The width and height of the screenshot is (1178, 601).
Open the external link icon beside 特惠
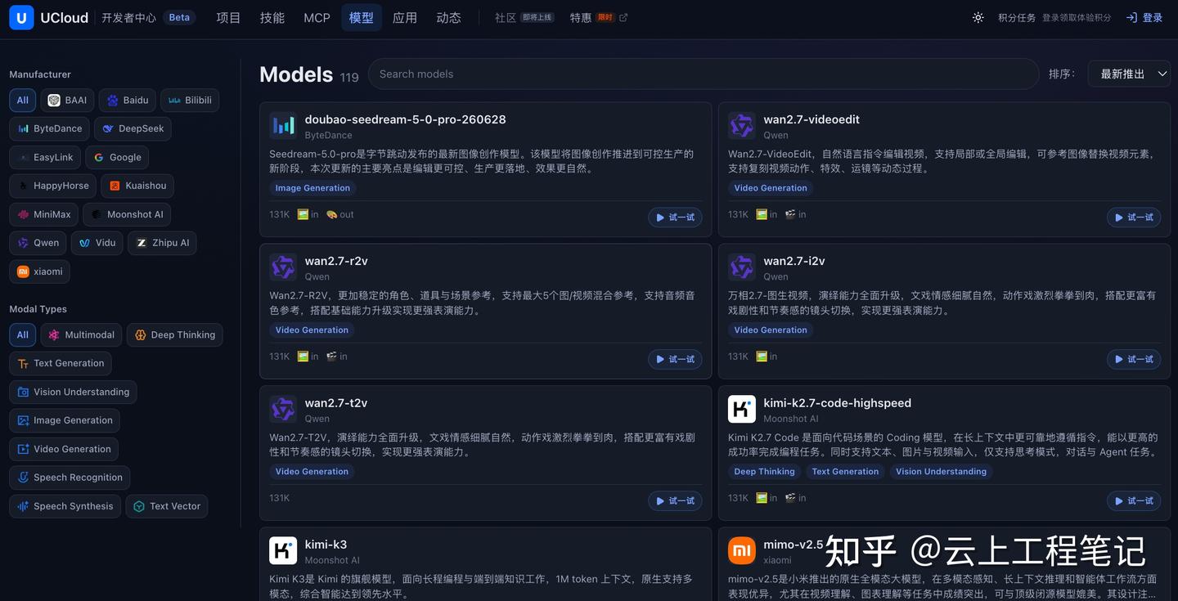tap(623, 17)
